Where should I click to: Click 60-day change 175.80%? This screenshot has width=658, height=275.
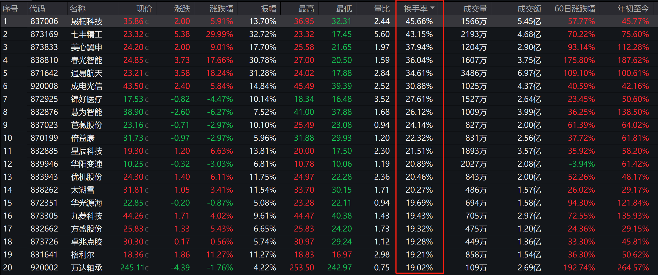tap(579, 60)
